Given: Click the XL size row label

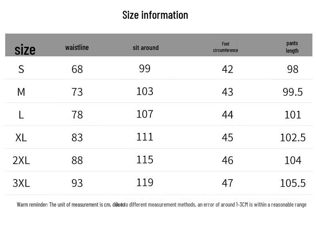Looking at the screenshot, I should pos(21,137).
